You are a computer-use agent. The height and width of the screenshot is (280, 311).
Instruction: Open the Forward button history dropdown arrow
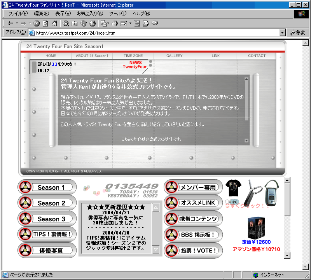pyautogui.click(x=30, y=23)
